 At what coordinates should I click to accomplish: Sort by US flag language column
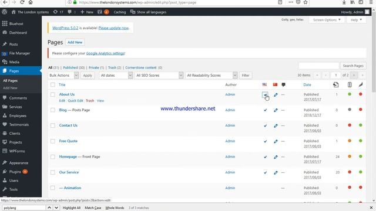click(264, 84)
